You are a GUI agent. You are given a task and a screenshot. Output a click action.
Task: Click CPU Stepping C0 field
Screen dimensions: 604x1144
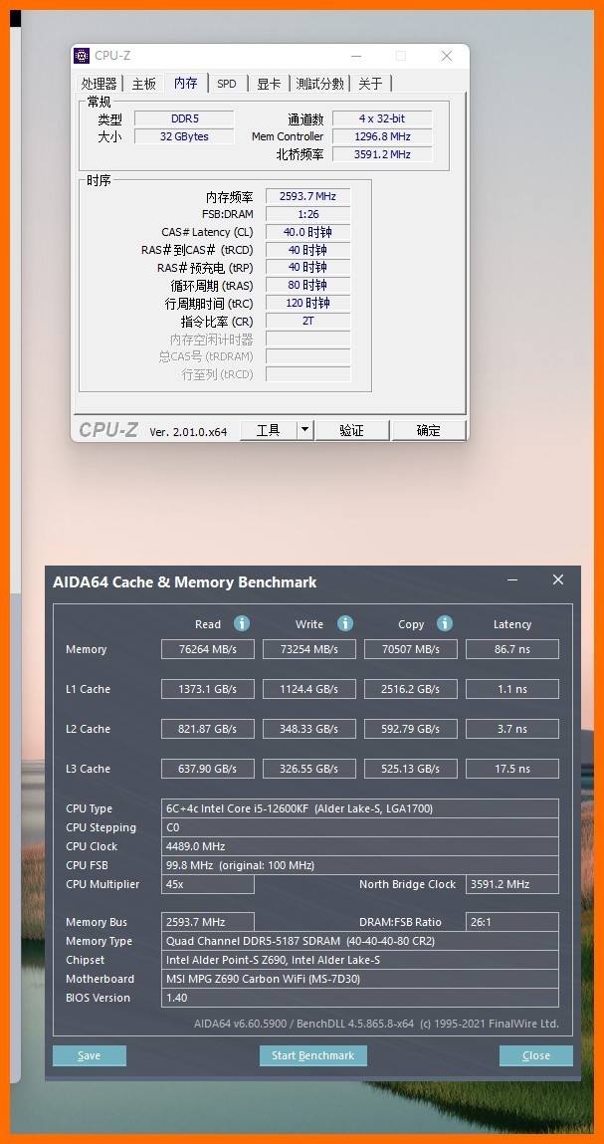(360, 827)
